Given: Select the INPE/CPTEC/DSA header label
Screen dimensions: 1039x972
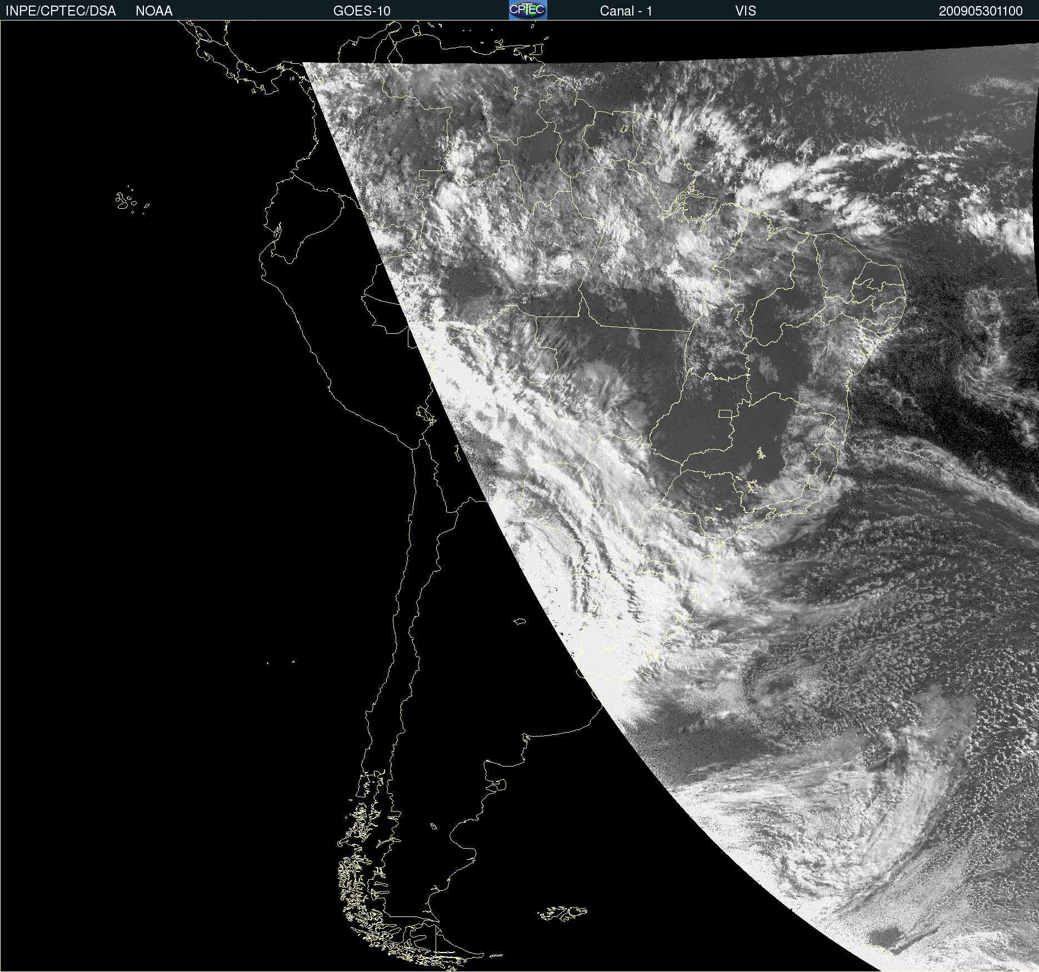Looking at the screenshot, I should pos(61,11).
